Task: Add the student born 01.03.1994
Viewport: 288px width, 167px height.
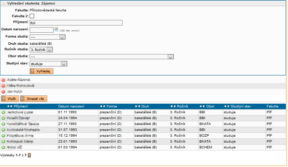Action: (x=3, y=147)
